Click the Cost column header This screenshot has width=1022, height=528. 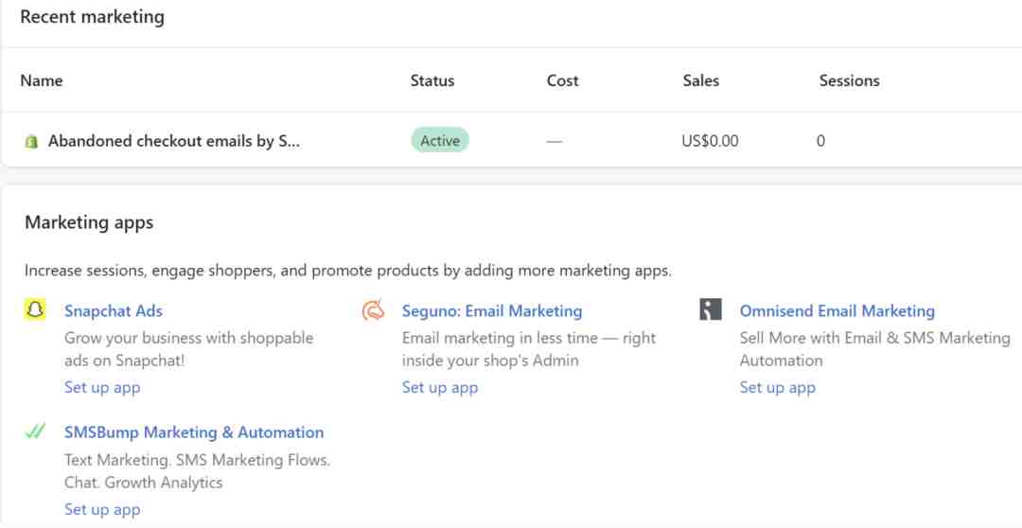[x=562, y=80]
